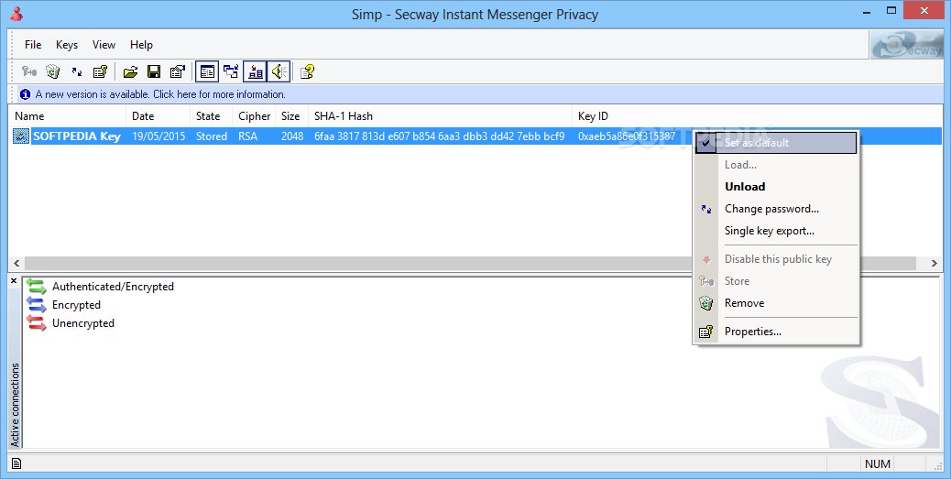The height and width of the screenshot is (479, 951).
Task: Click the Stored state cell
Action: [x=212, y=136]
